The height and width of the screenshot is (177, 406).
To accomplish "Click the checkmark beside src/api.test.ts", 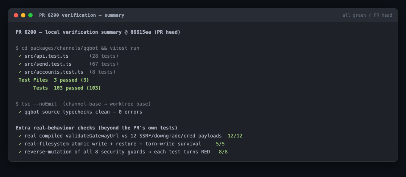I will (x=20, y=56).
